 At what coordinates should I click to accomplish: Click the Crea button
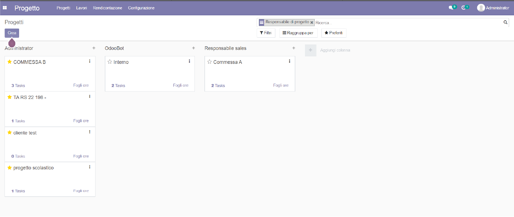click(12, 33)
